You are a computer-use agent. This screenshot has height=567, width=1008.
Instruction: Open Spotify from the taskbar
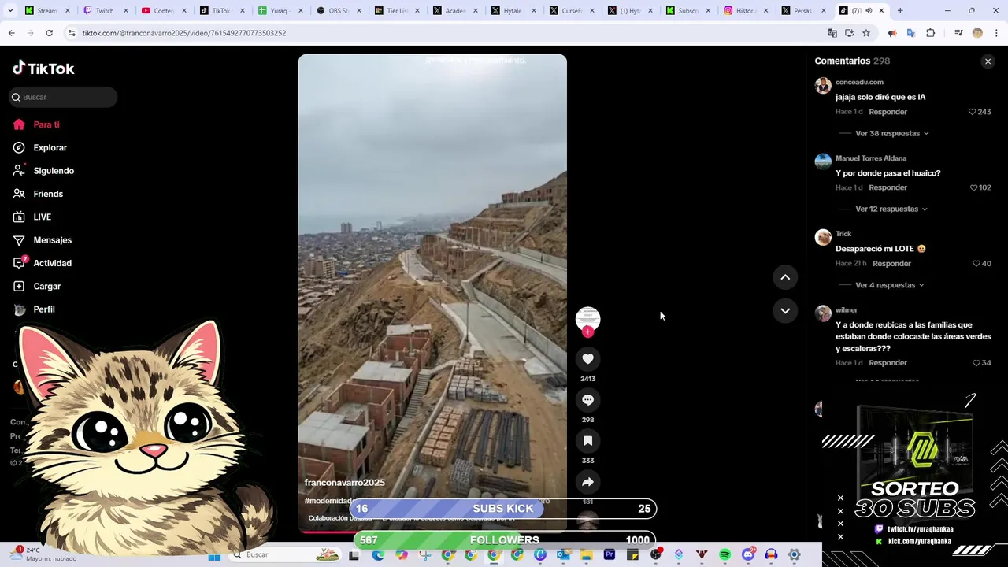[724, 555]
